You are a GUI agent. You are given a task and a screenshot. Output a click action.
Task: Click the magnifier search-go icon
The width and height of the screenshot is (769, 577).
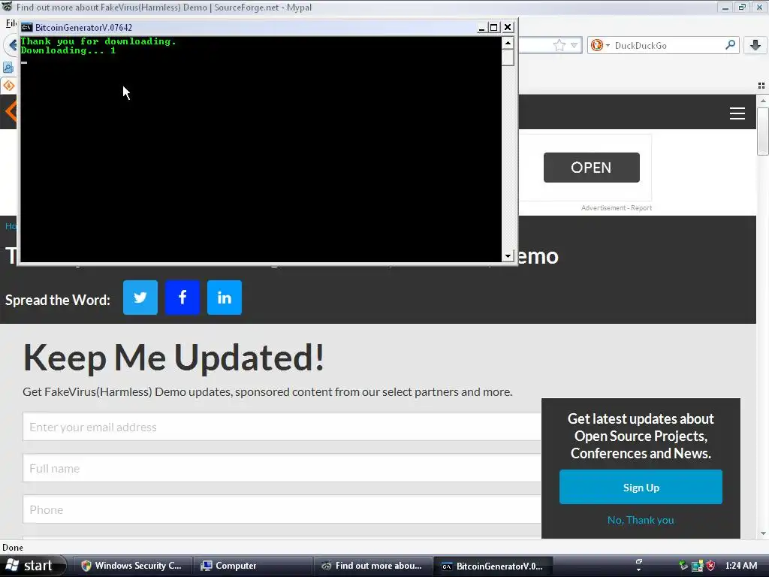pyautogui.click(x=730, y=45)
